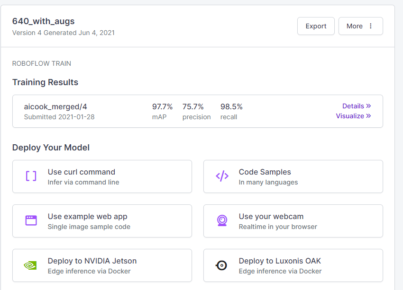The width and height of the screenshot is (403, 290).
Task: Click the example web app browser icon
Action: coord(31,220)
